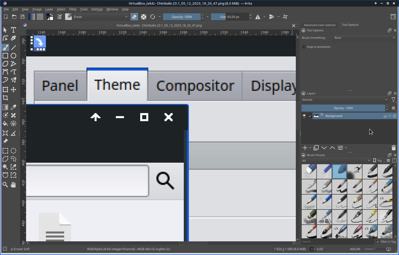The image size is (399, 255).
Task: Select the Ellipse shape tool
Action: 13,56
